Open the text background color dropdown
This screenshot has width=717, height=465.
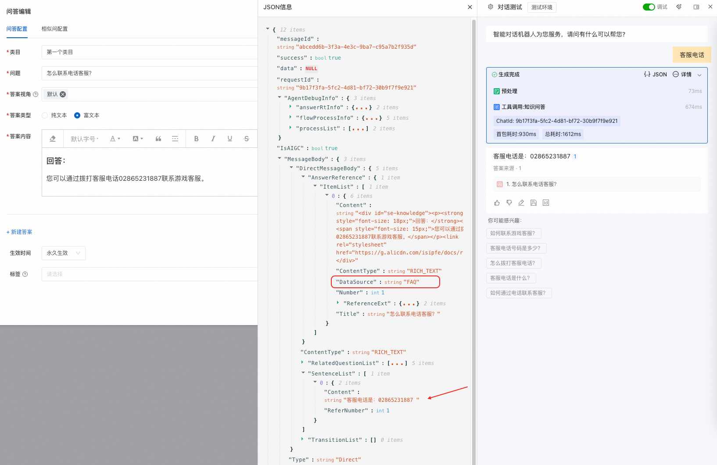click(x=138, y=139)
